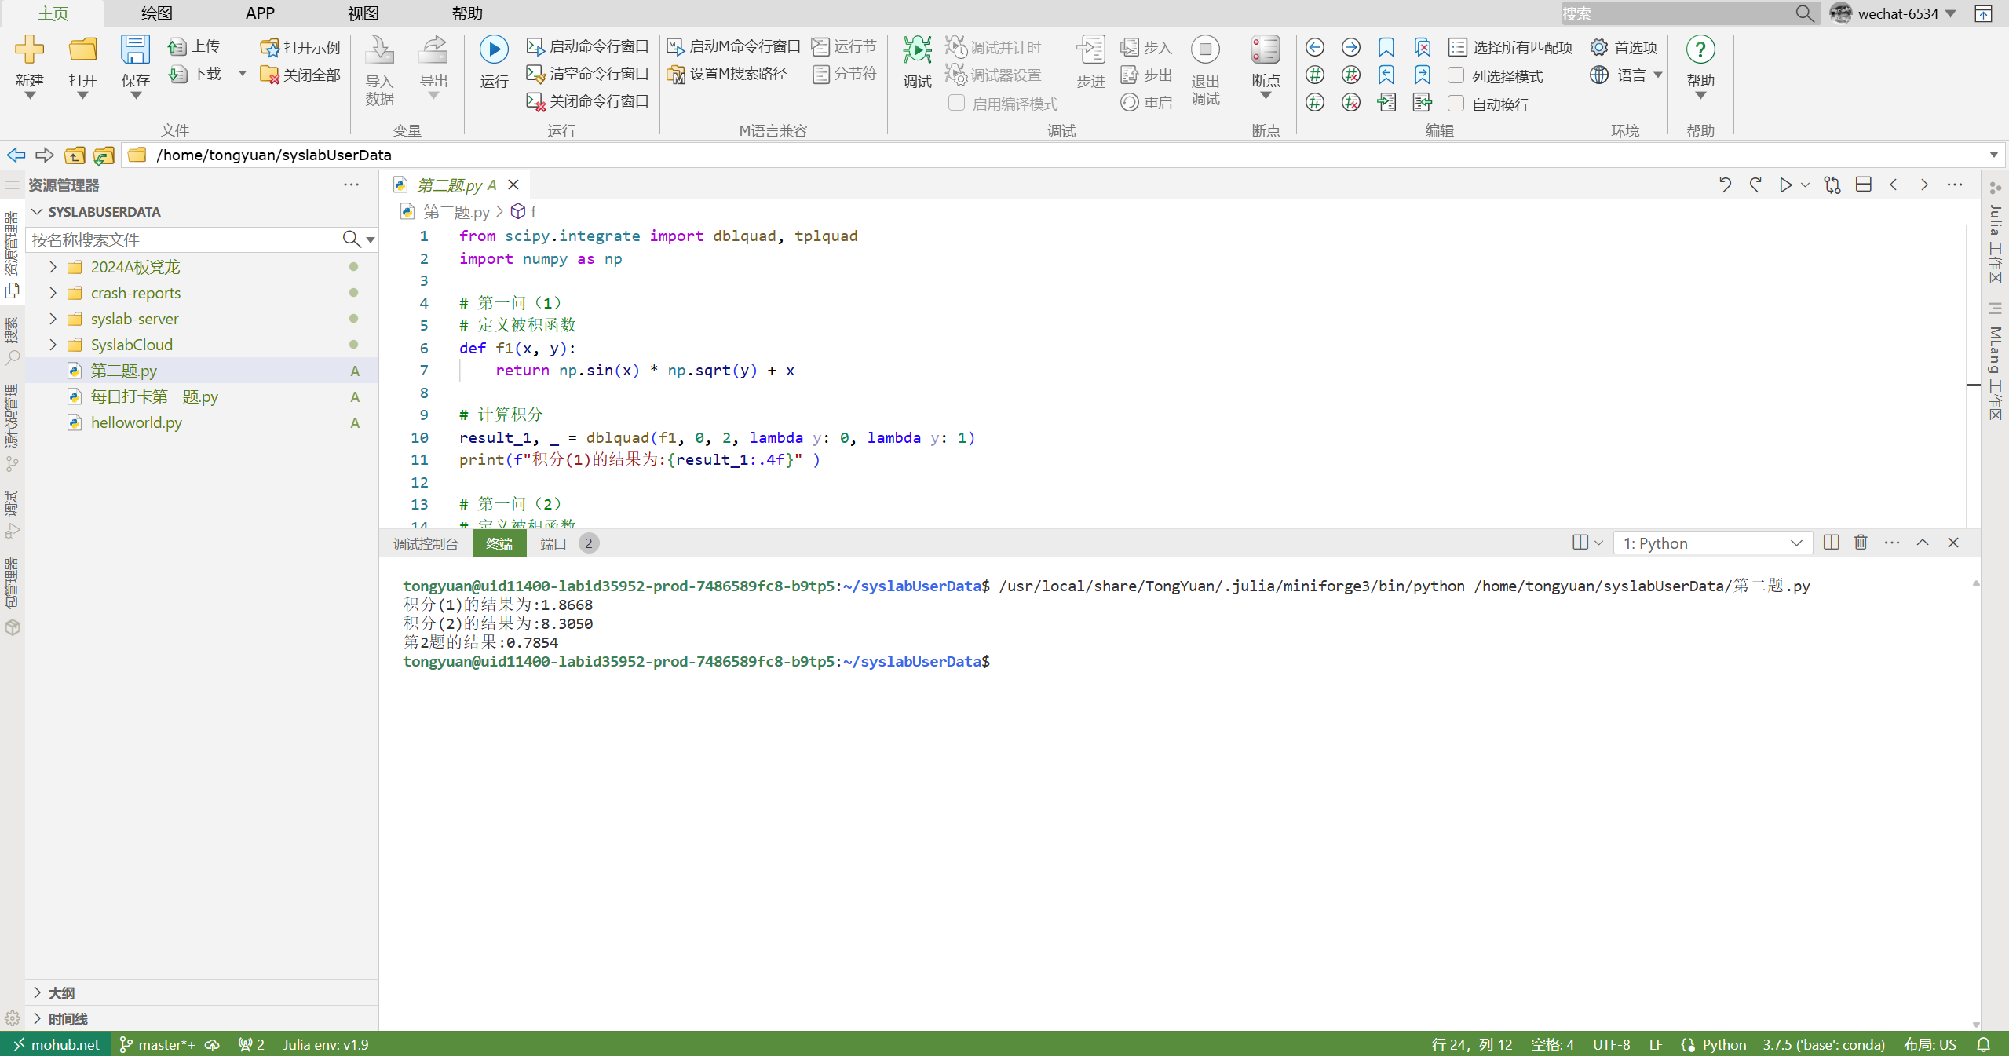This screenshot has width=2009, height=1056.
Task: Click 关闭命令行窗口 button
Action: point(587,101)
